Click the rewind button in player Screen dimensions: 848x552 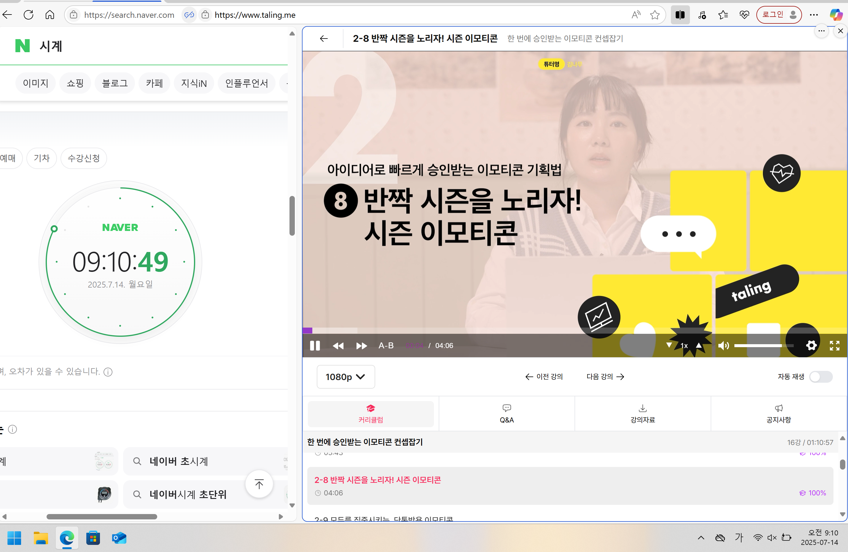point(338,345)
